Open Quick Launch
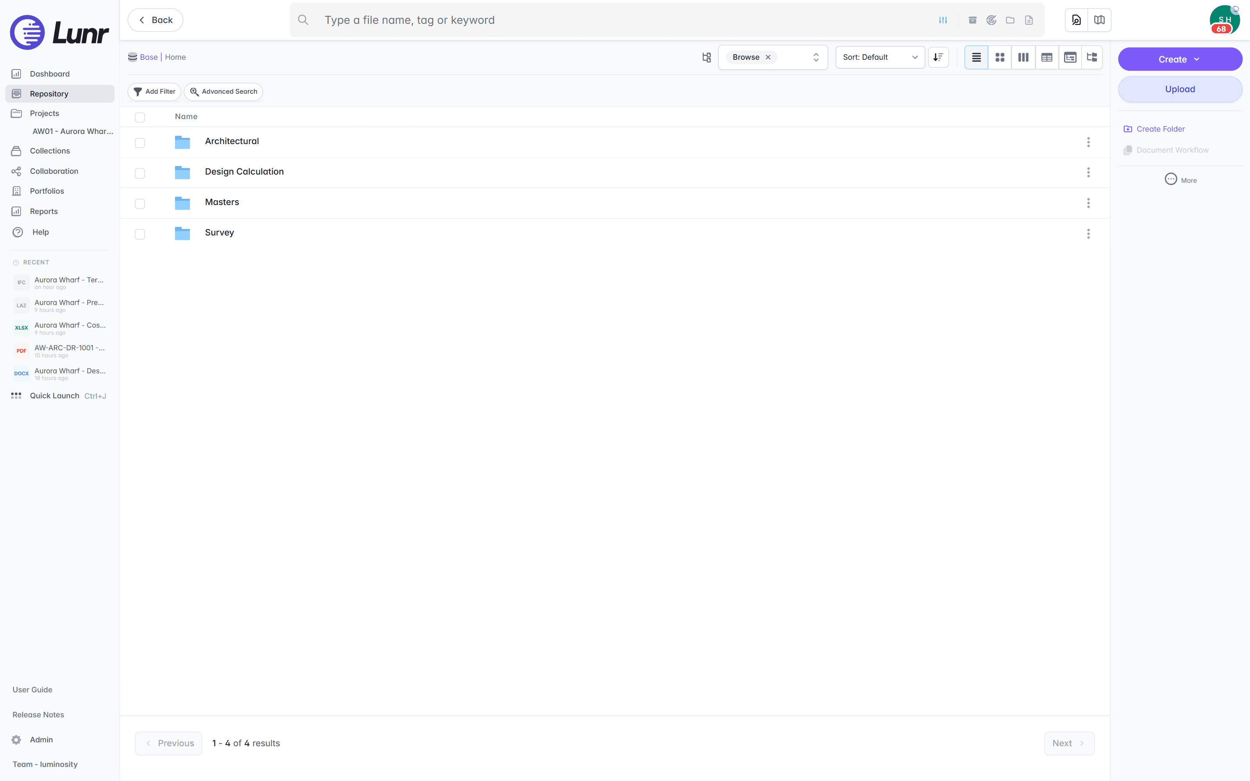1250x781 pixels. coord(60,396)
